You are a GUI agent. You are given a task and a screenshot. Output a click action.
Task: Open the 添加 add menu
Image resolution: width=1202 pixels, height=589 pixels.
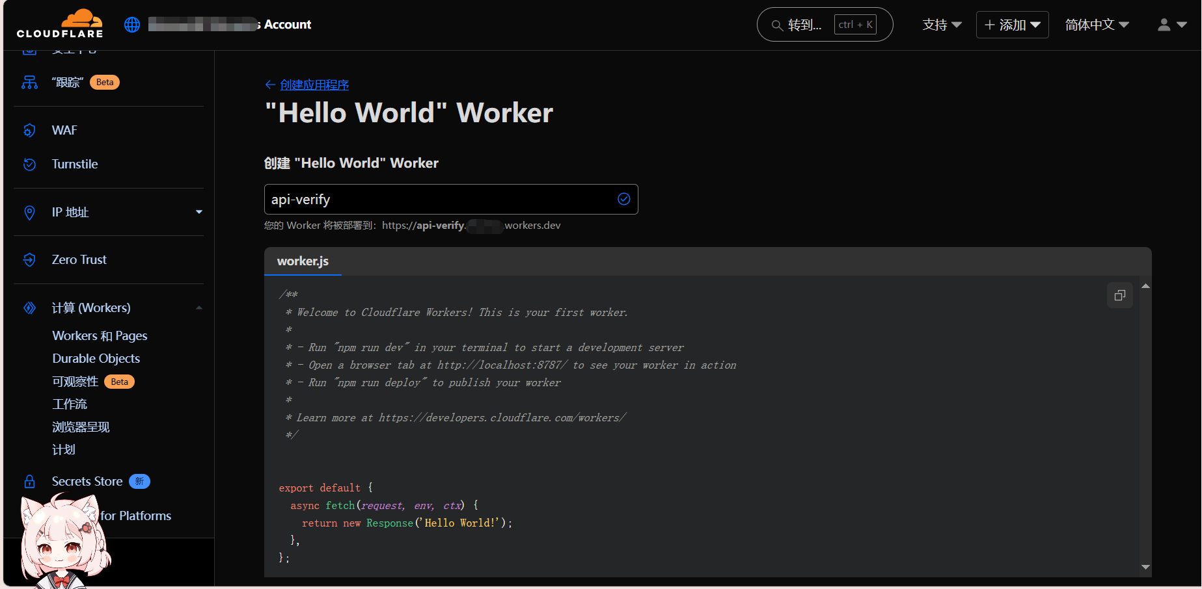click(x=1012, y=25)
